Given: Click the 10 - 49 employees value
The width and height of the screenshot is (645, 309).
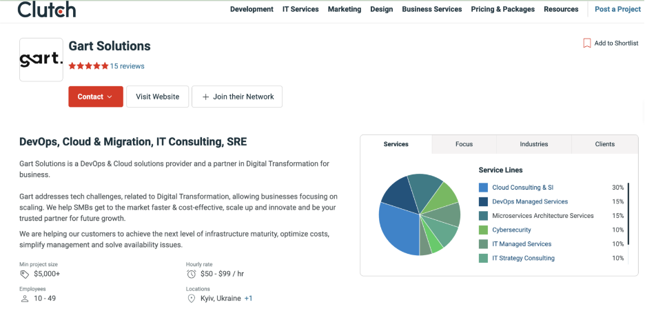Looking at the screenshot, I should click(x=45, y=298).
